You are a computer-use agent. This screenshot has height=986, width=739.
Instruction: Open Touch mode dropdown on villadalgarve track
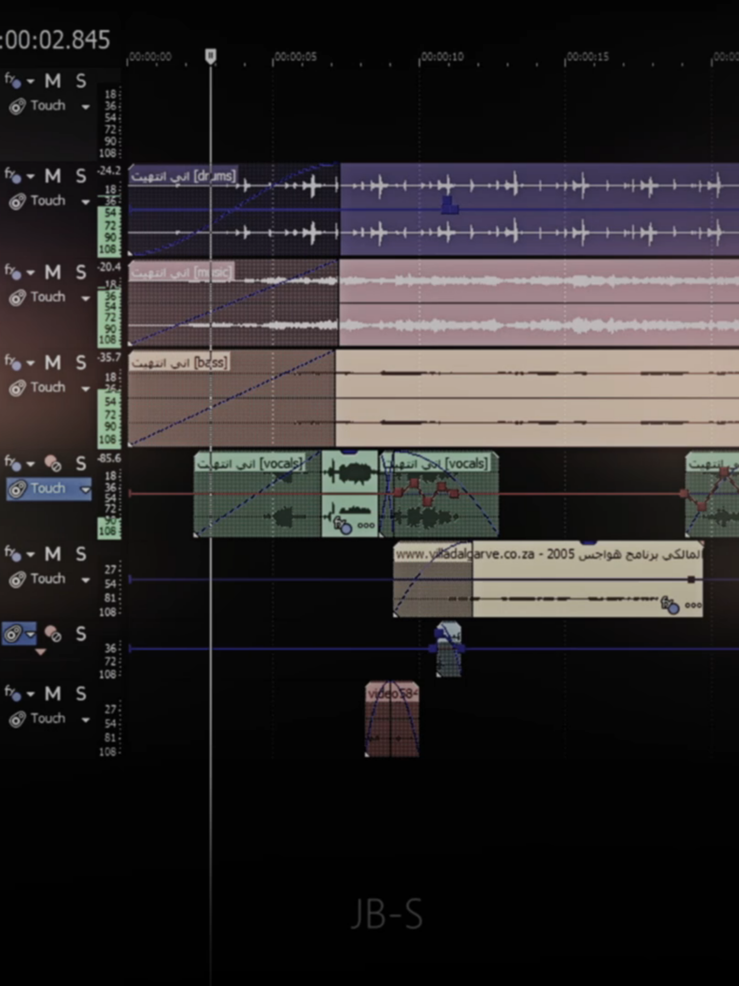pyautogui.click(x=85, y=580)
